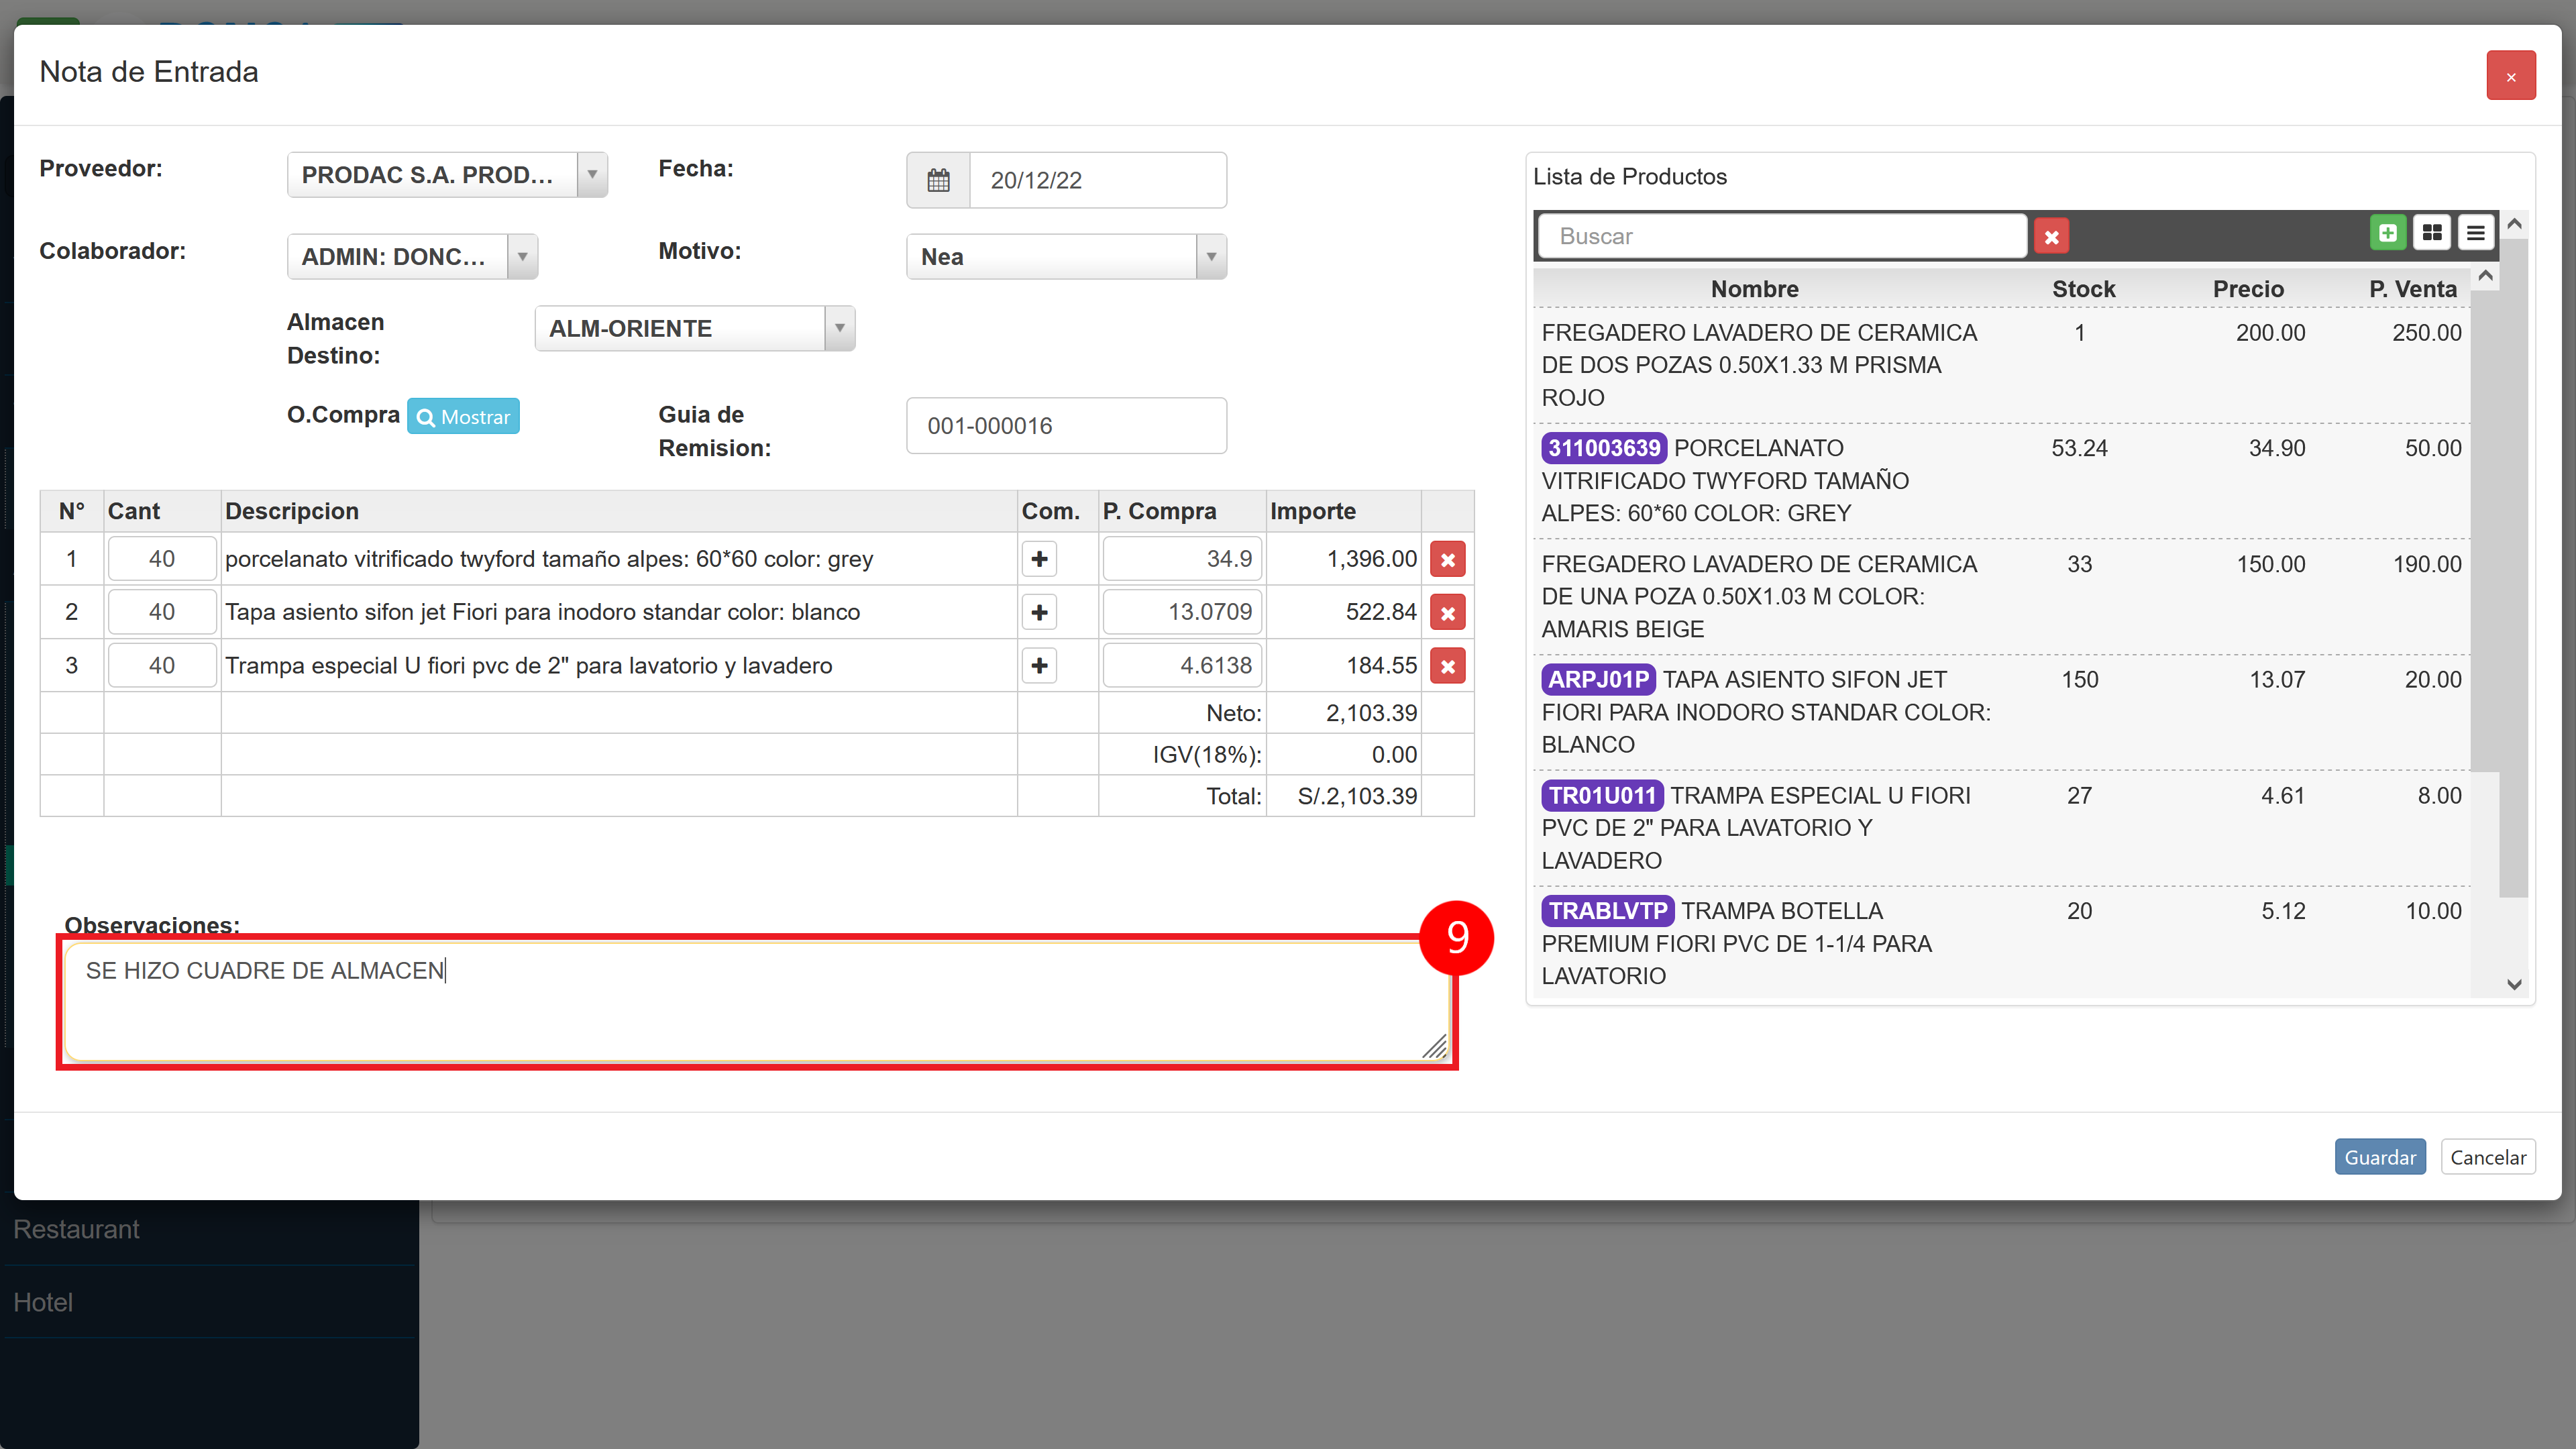
Task: Select FREGADERO DE DOS POZAS product
Action: [2002, 365]
